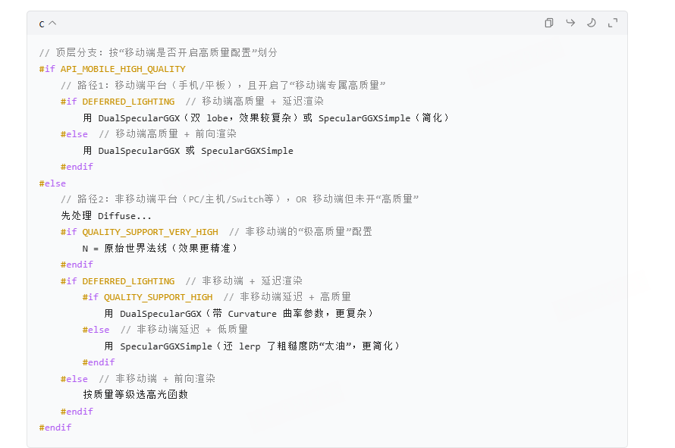Copy the code block contents
This screenshot has height=448, width=675.
tap(549, 23)
